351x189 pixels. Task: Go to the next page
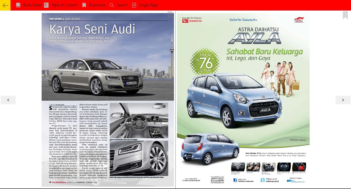[343, 100]
